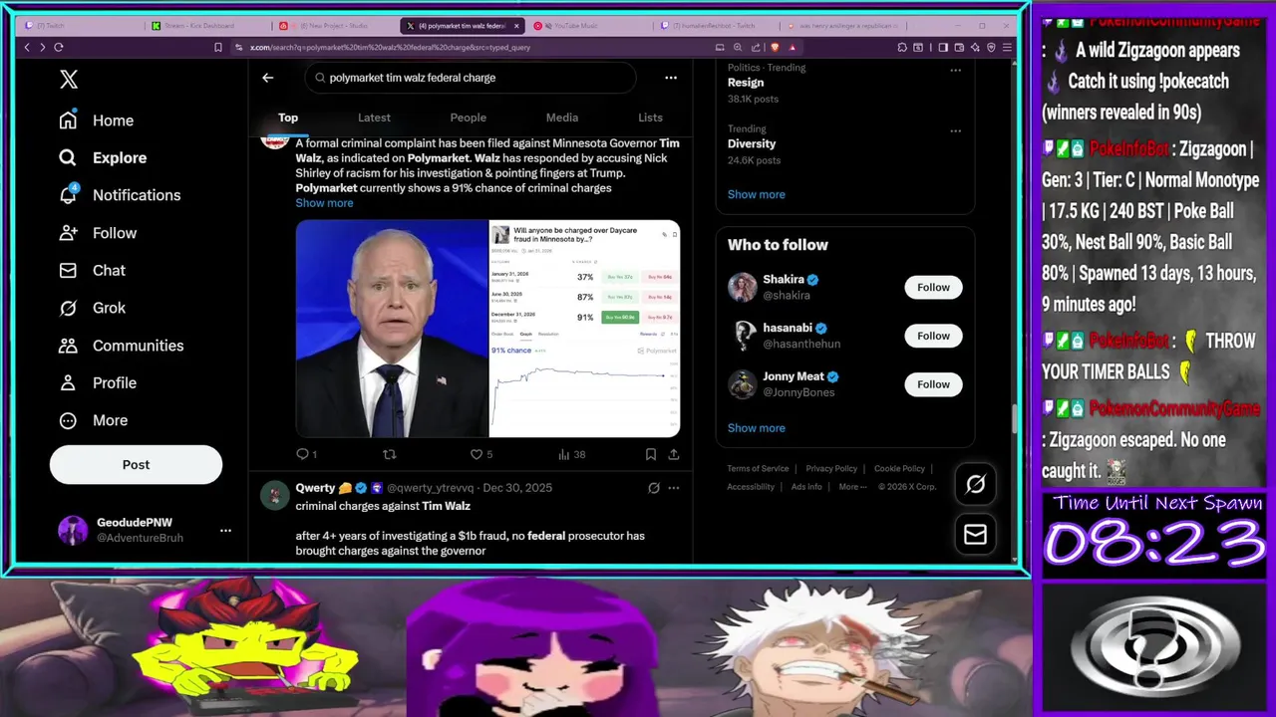Repost the Tim Walz Polymarket post
This screenshot has height=717, width=1276.
tap(390, 454)
